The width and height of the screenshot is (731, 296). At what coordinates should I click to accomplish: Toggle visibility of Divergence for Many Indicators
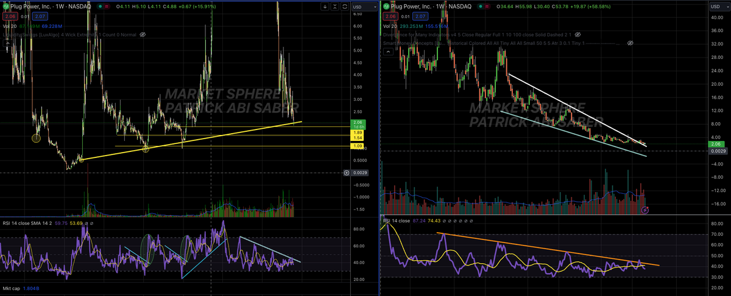[x=577, y=35]
